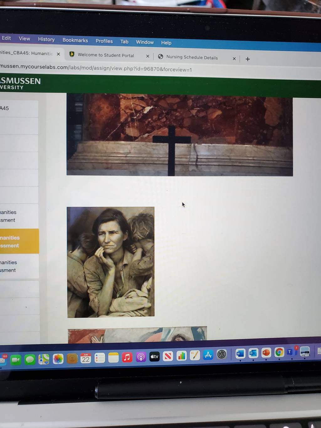The height and width of the screenshot is (428, 321).
Task: Open the Tab menu
Action: [x=124, y=42]
